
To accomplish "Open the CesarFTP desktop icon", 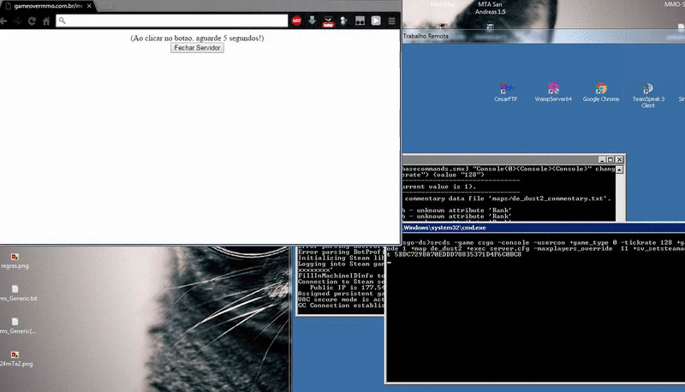I will point(506,92).
